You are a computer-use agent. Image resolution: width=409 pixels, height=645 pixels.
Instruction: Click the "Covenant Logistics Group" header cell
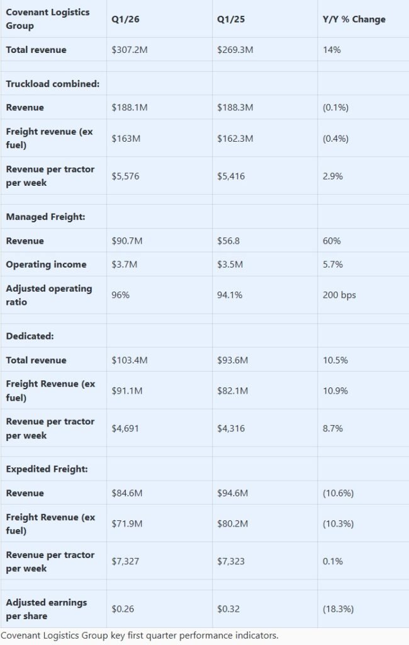pos(47,19)
